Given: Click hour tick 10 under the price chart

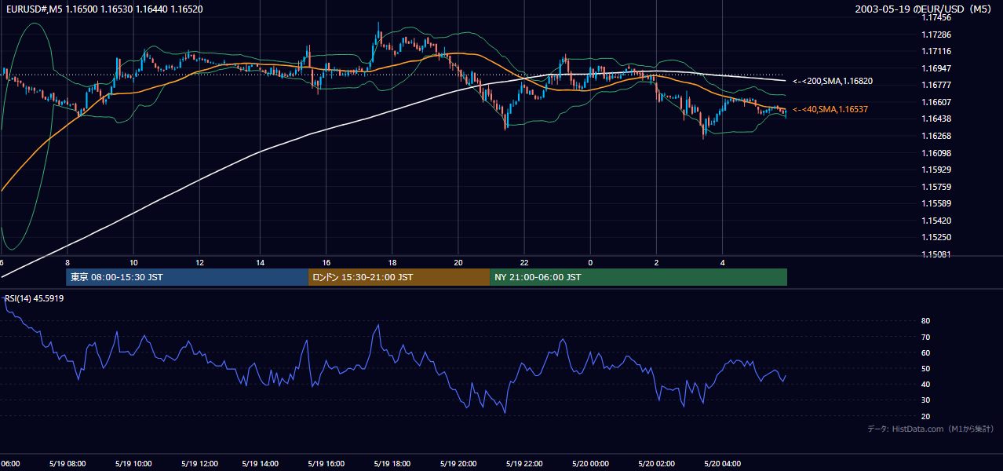Looking at the screenshot, I should tap(133, 263).
